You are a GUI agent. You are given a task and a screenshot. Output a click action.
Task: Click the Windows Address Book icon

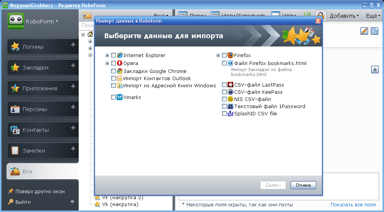[120, 85]
